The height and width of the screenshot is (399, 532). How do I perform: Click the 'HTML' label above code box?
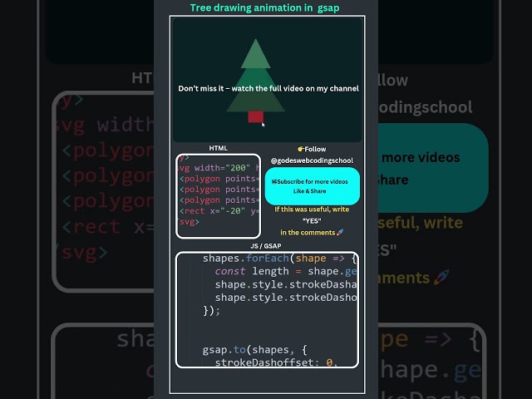click(218, 148)
